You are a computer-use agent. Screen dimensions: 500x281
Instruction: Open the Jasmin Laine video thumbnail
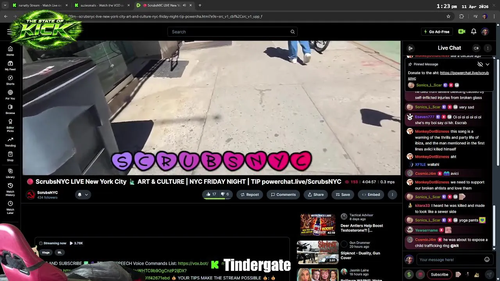point(318,274)
